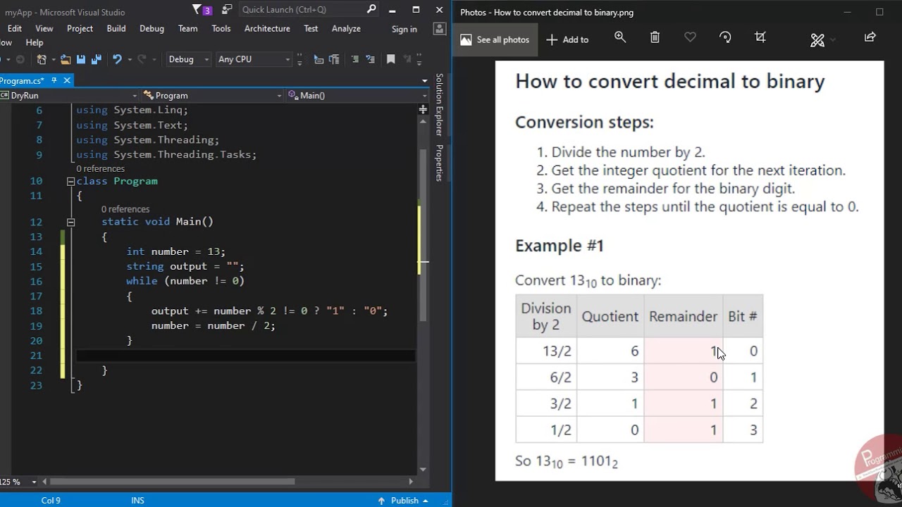Undo the last edit with Undo arrow

pos(117,59)
